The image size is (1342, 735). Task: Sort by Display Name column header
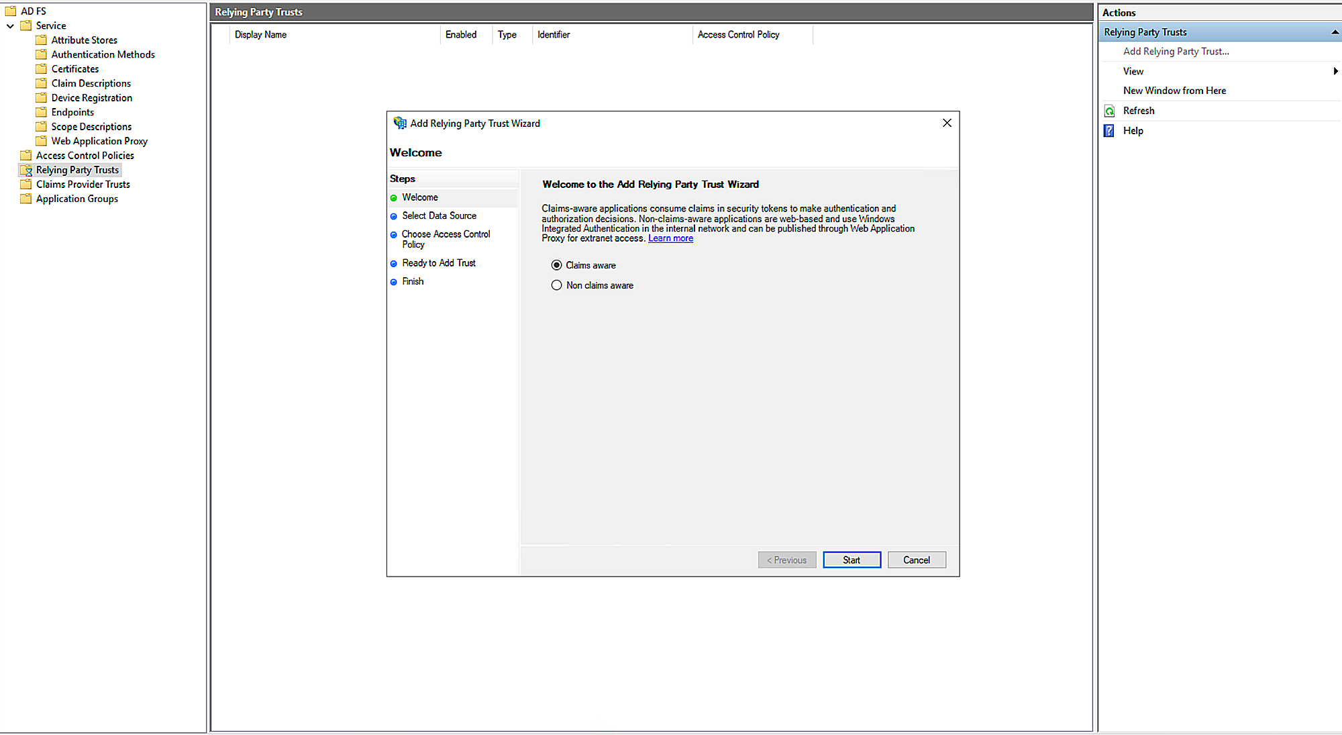pyautogui.click(x=260, y=35)
